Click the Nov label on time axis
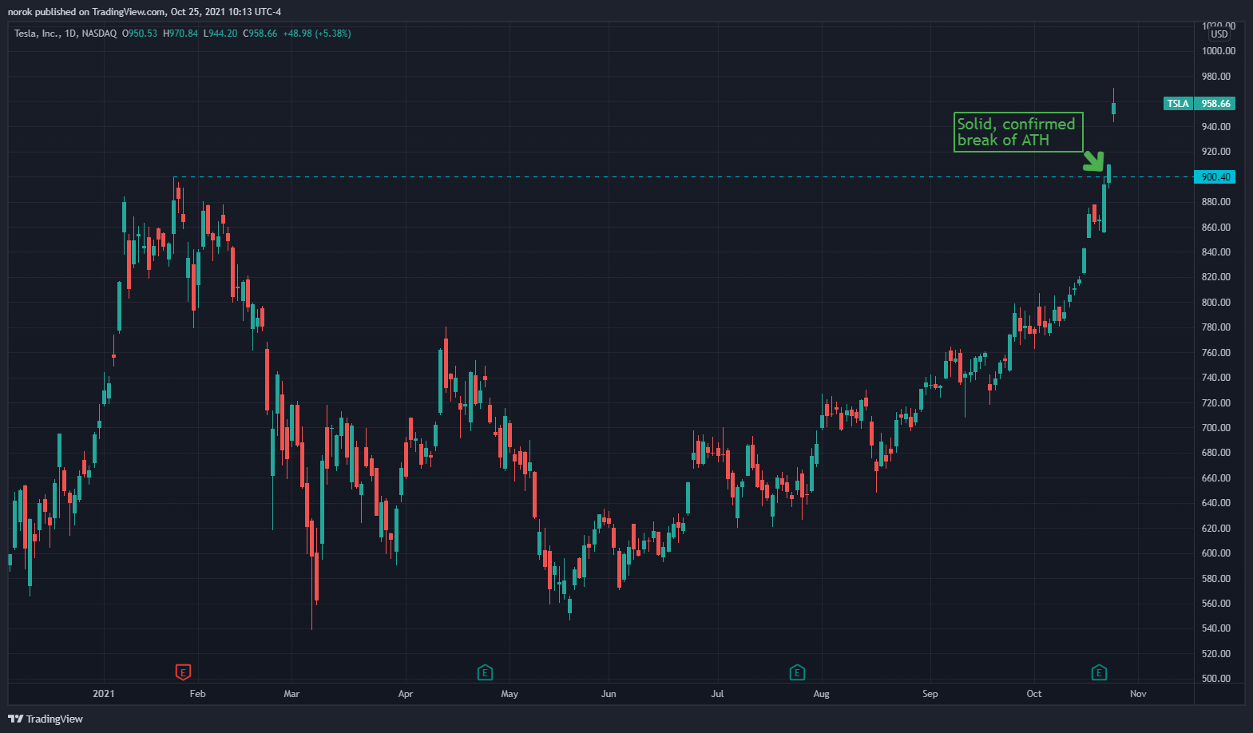 click(x=1138, y=694)
